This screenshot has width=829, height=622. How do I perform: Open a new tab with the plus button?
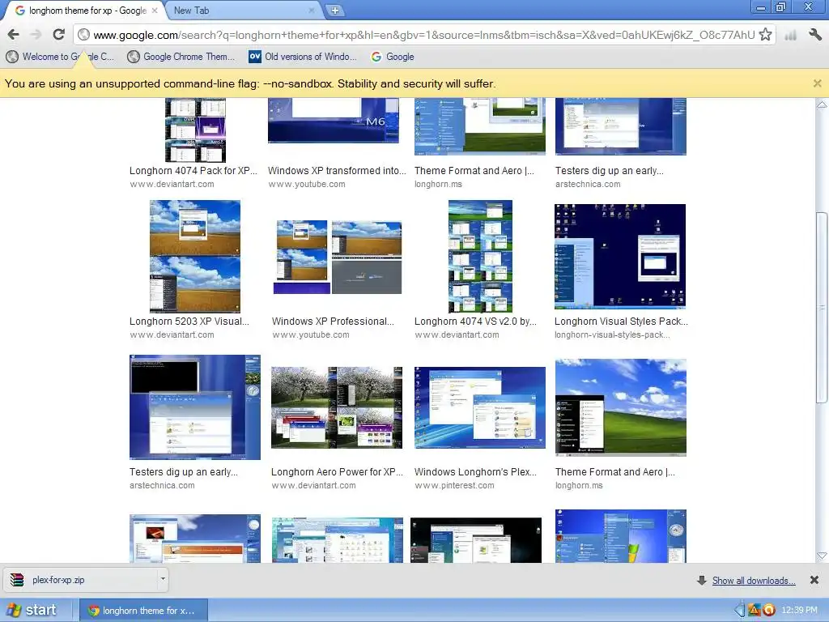tap(334, 10)
